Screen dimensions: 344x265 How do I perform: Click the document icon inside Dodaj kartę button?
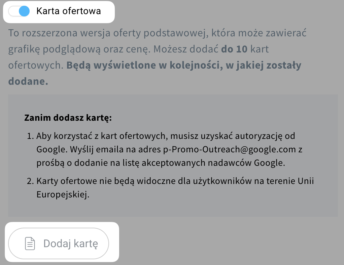[x=30, y=243]
